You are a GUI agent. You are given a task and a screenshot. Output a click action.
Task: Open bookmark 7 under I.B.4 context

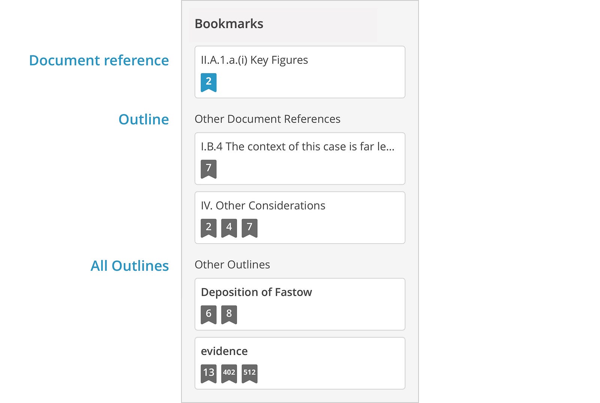click(x=208, y=169)
